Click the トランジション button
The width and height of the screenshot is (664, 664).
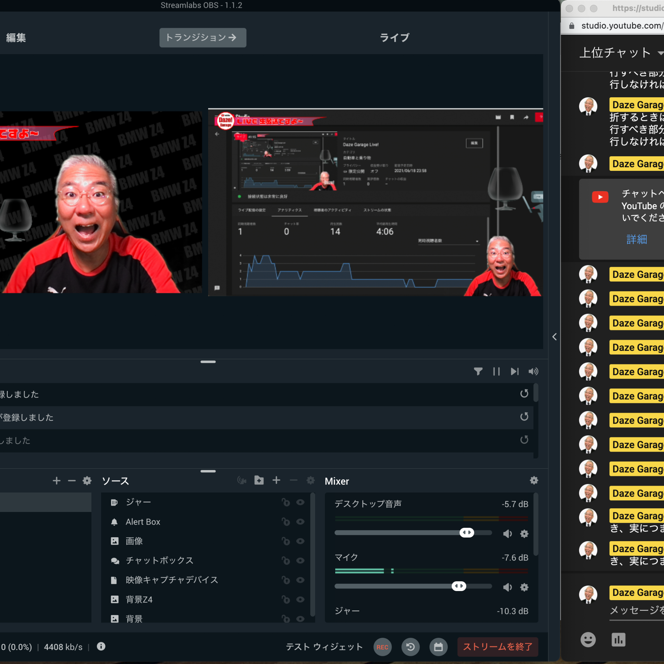(x=203, y=38)
